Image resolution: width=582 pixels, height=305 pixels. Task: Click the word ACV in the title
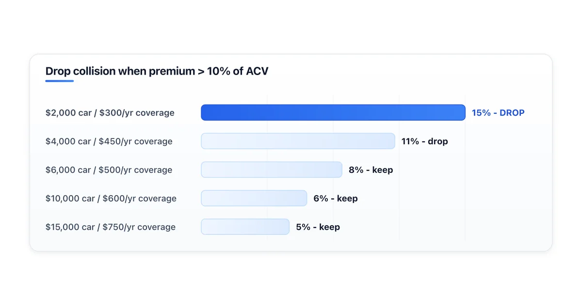click(x=257, y=71)
